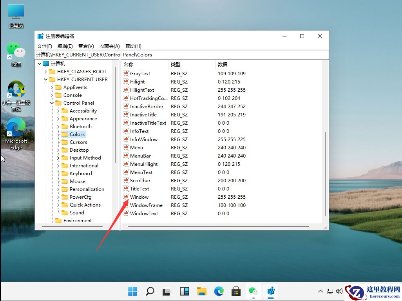The width and height of the screenshot is (402, 301).
Task: Collapse the Control Panel node
Action: point(52,103)
